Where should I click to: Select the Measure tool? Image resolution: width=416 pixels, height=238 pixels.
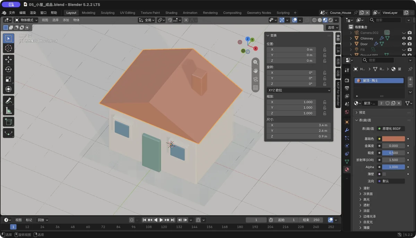tap(9, 111)
